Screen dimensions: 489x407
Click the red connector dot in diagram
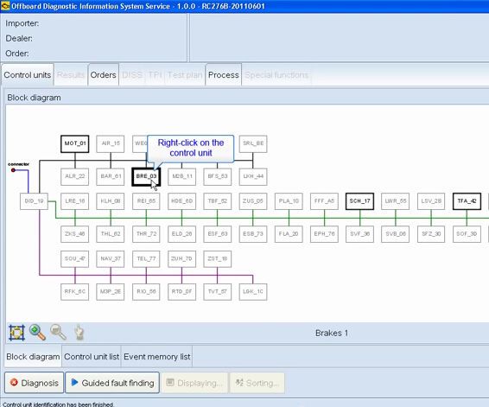click(x=13, y=170)
